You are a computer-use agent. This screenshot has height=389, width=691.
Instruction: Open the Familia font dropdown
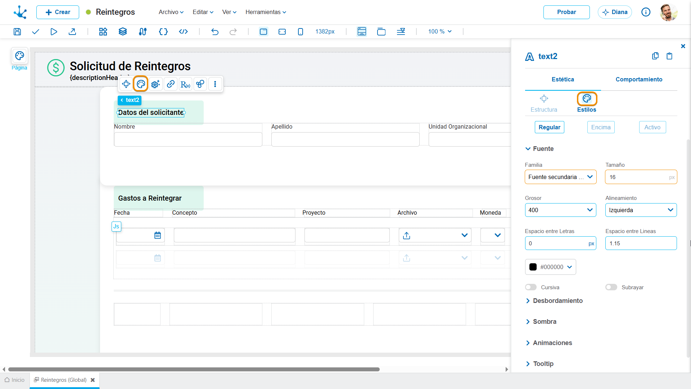(x=561, y=177)
